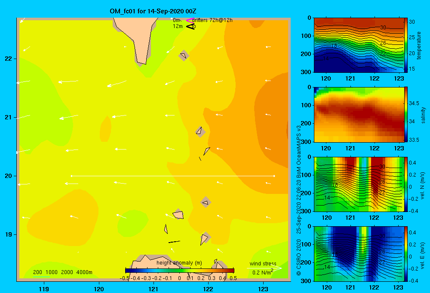Click the wind stress reference arrow
This screenshot has height=293, width=430.
point(264,268)
